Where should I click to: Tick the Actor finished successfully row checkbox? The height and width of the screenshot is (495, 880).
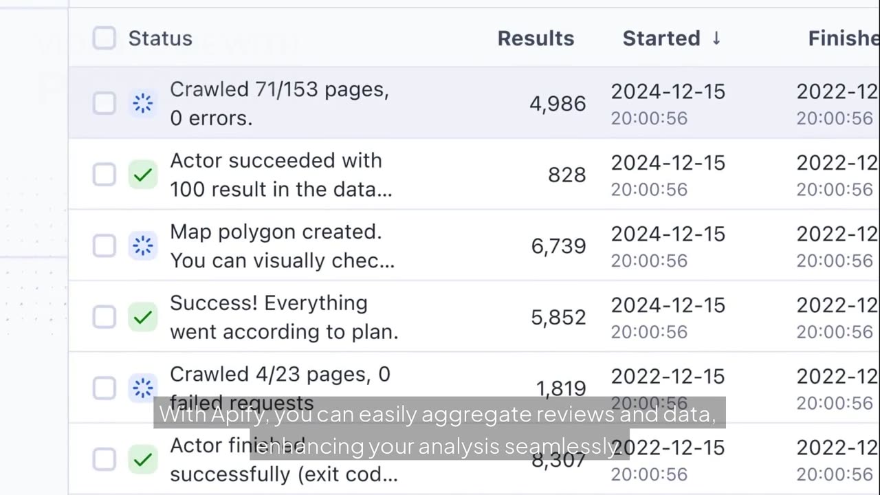104,460
